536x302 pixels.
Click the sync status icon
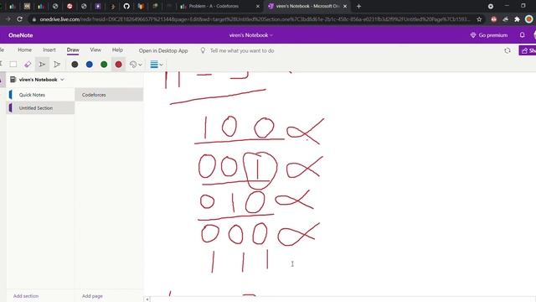coord(508,50)
